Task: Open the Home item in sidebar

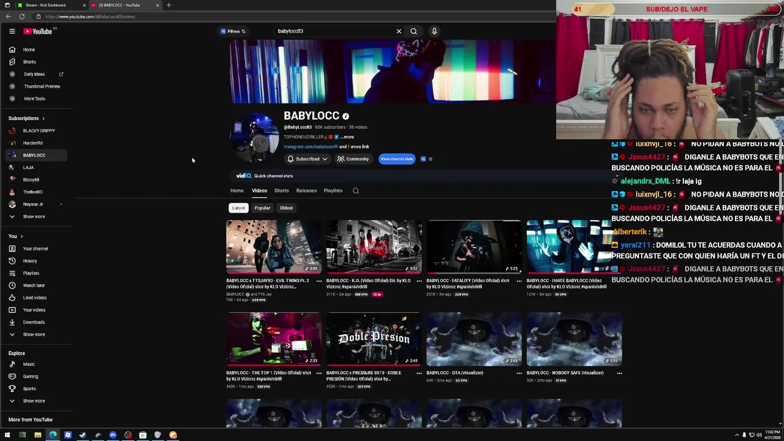Action: pyautogui.click(x=37, y=50)
